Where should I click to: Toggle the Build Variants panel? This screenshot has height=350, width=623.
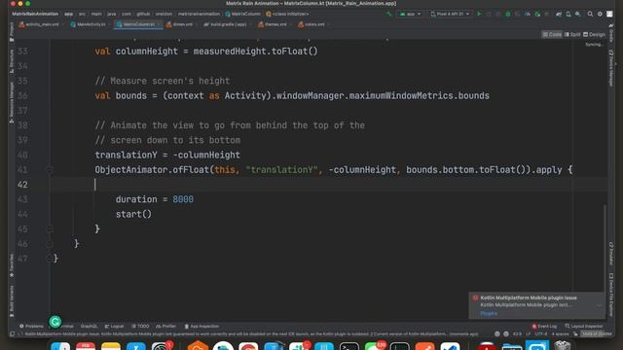click(12, 300)
